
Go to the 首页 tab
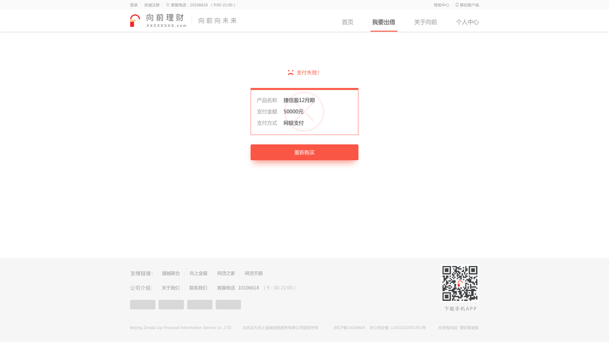[347, 22]
